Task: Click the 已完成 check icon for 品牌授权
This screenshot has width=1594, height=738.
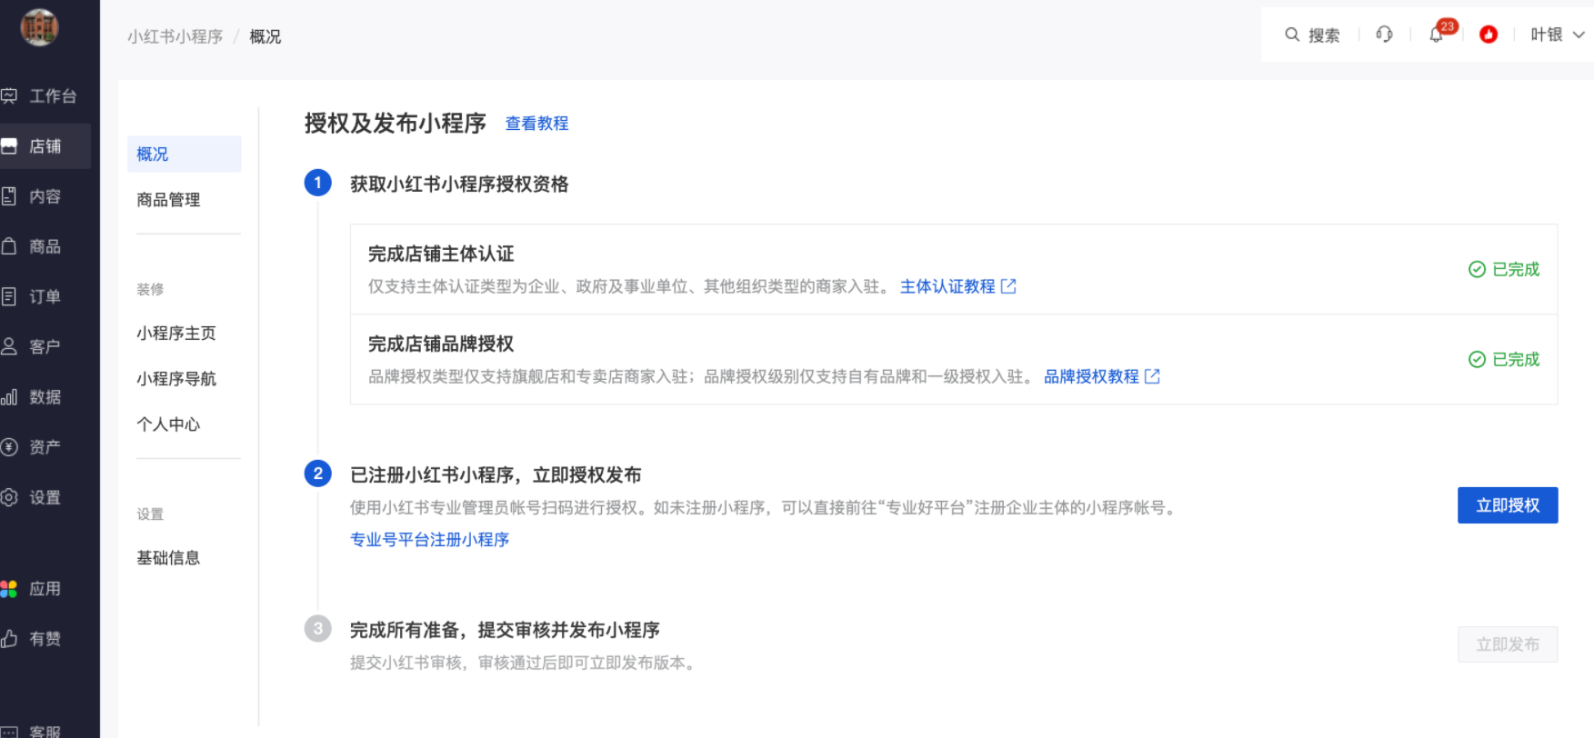Action: 1477,359
